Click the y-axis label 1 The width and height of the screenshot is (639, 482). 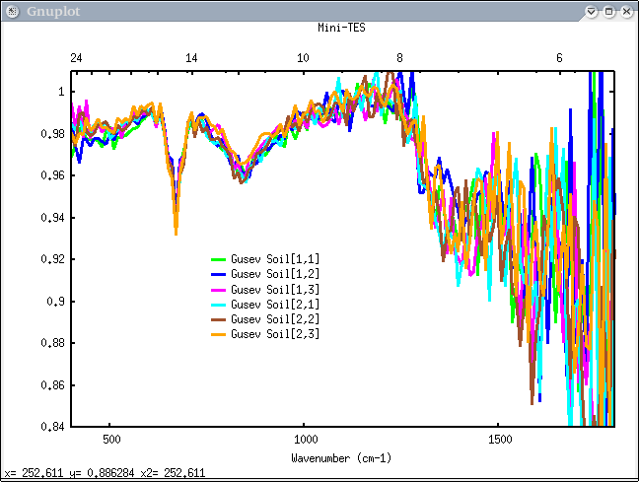point(61,92)
